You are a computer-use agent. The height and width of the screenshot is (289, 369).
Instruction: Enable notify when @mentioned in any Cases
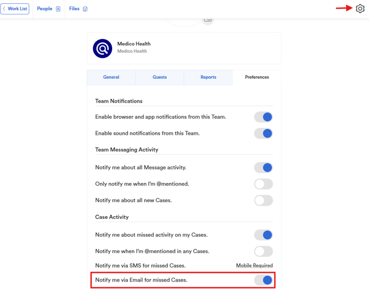coord(263,252)
